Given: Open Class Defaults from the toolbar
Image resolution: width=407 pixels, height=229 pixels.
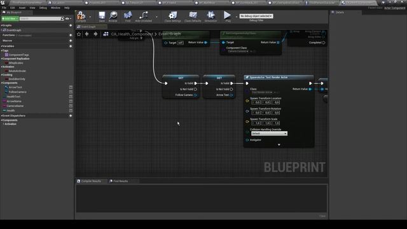Looking at the screenshot, I should pyautogui.click(x=193, y=17).
